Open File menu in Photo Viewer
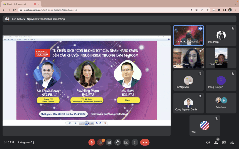 click(x=6, y=40)
